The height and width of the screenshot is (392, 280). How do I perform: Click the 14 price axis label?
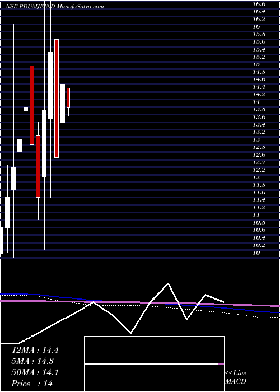click(x=256, y=102)
